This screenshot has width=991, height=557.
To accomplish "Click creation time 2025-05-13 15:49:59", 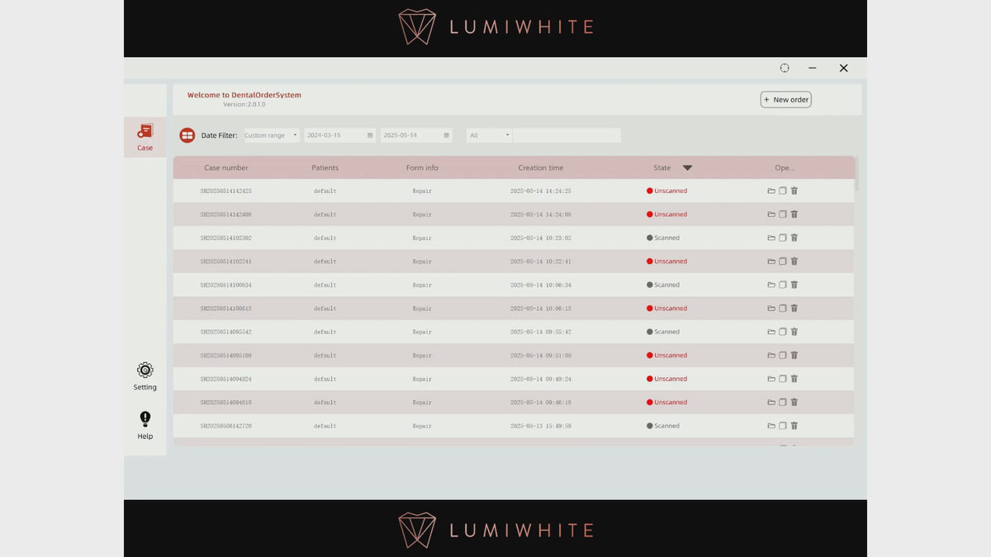I will 541,426.
